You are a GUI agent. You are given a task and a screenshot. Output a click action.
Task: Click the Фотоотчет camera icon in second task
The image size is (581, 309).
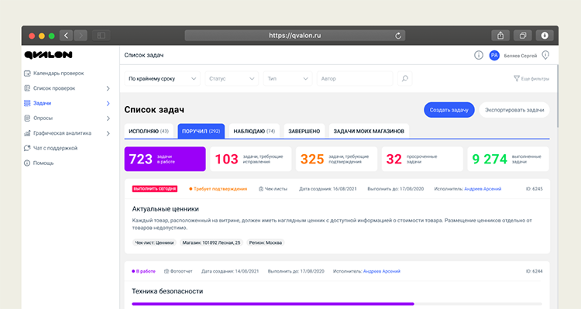point(167,271)
